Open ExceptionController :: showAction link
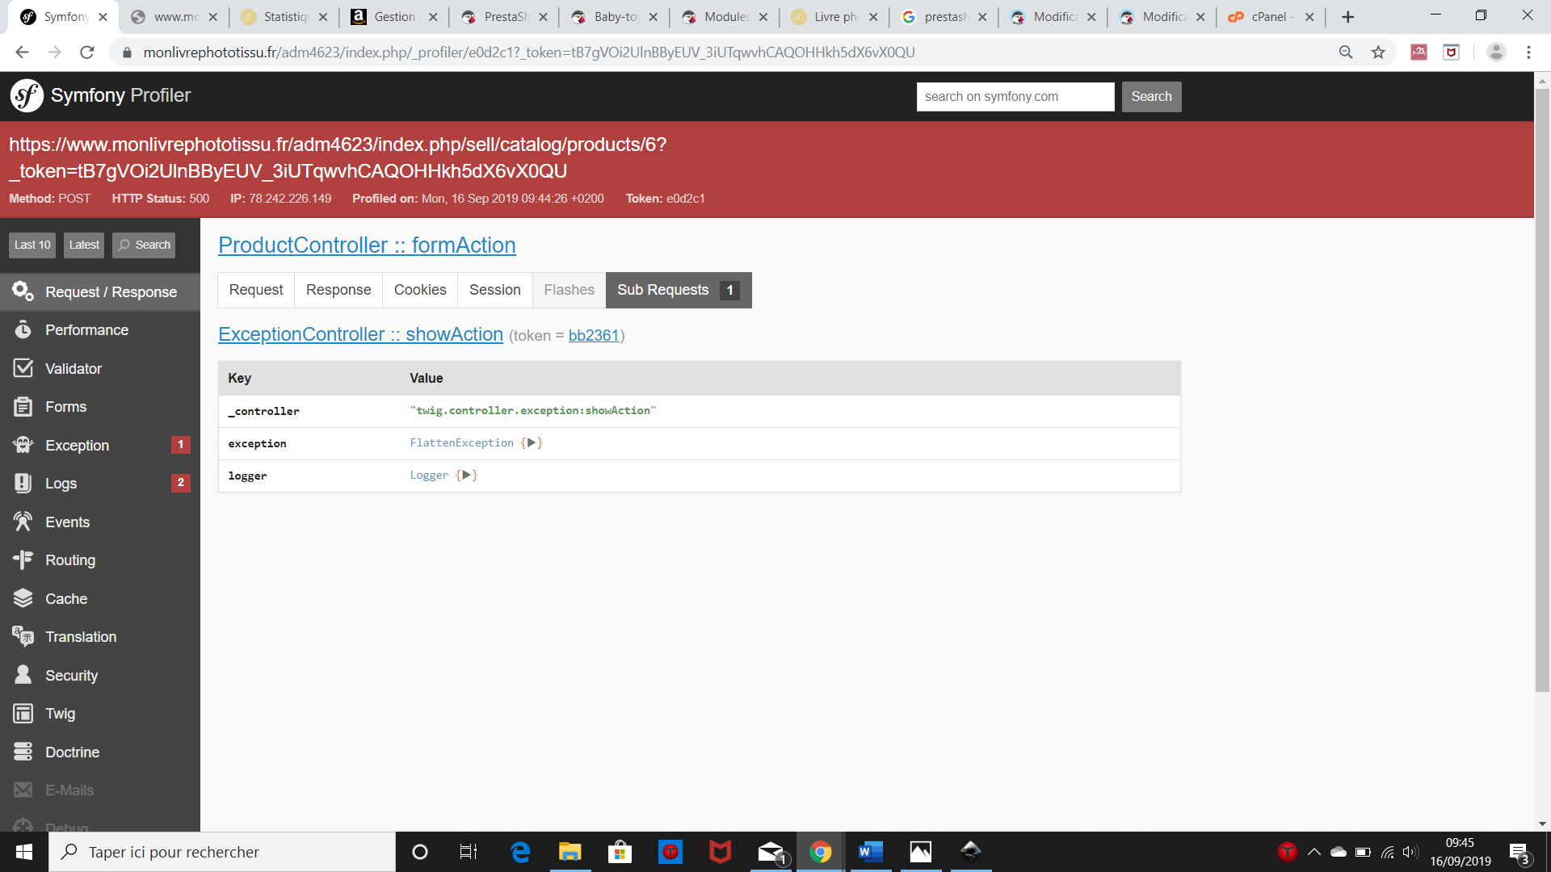The width and height of the screenshot is (1551, 872). (x=360, y=334)
